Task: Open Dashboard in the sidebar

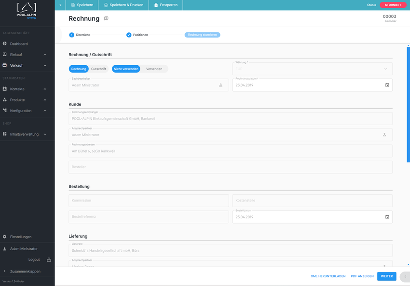Action: click(x=19, y=44)
